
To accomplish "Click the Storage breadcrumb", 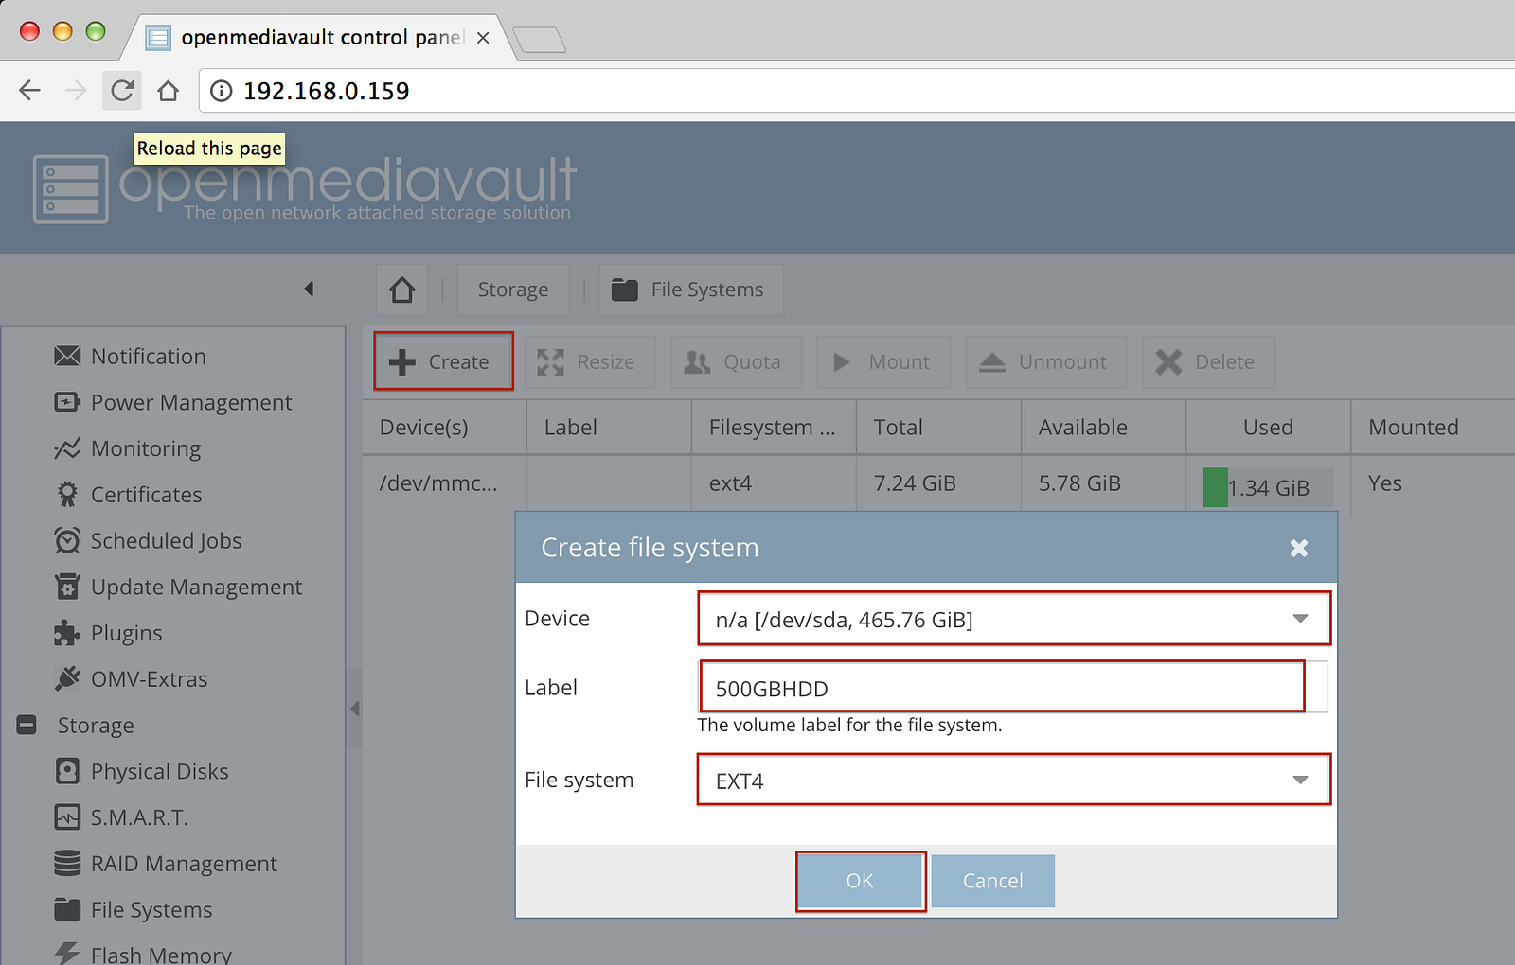I will click(x=513, y=289).
